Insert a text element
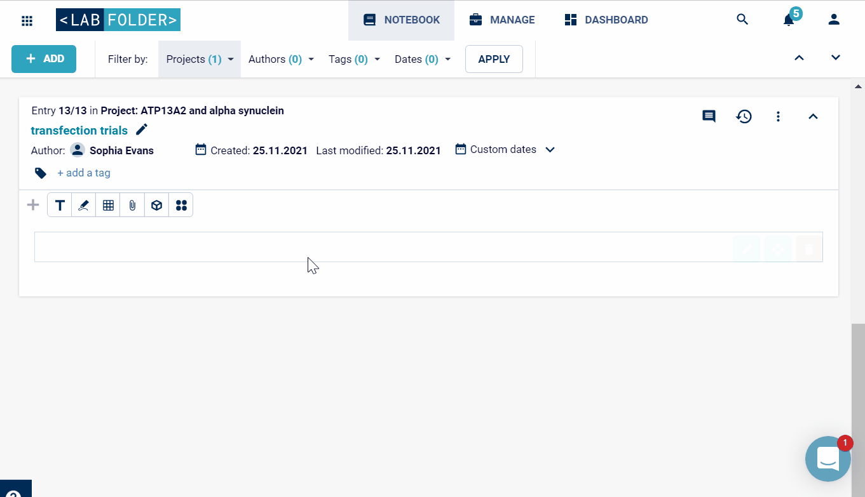Viewport: 865px width, 497px height. [60, 205]
